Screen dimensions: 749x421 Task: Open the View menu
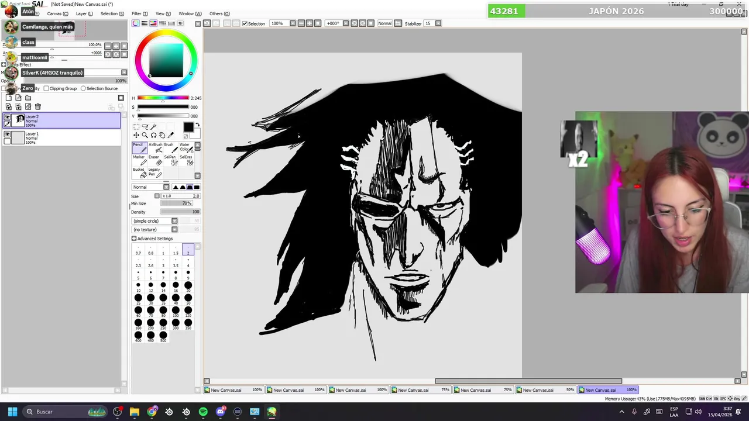[163, 13]
